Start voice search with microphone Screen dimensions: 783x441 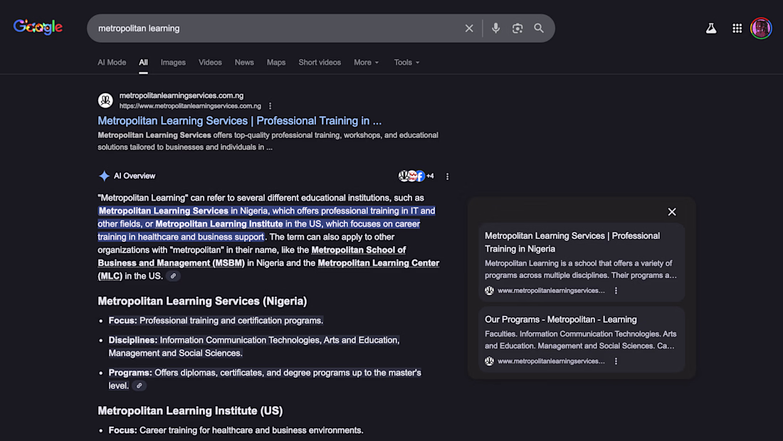click(495, 28)
